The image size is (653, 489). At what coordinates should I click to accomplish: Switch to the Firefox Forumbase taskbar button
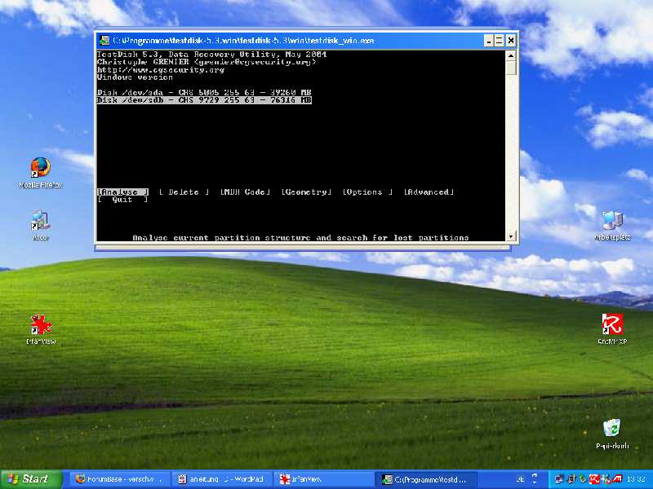coord(119,479)
